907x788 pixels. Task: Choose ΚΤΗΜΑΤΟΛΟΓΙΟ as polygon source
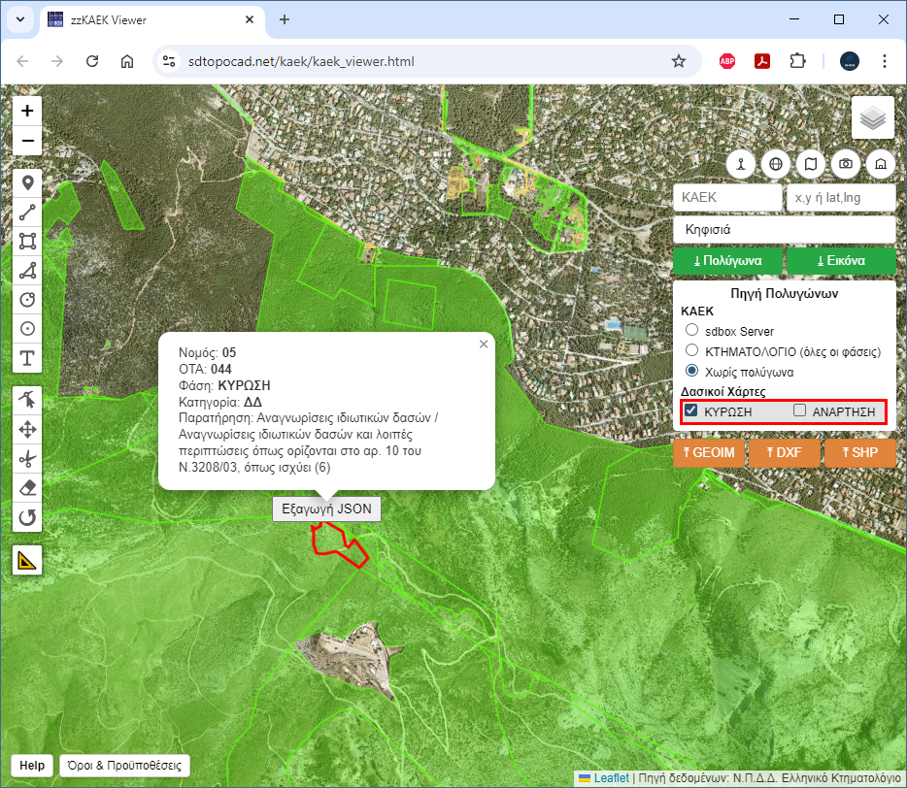(x=691, y=350)
